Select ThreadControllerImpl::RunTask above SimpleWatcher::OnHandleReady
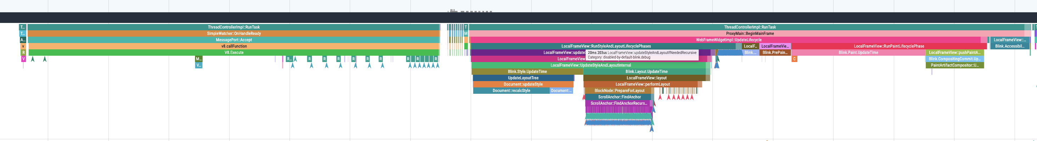Screen dimensions: 1037x141 (x=234, y=27)
